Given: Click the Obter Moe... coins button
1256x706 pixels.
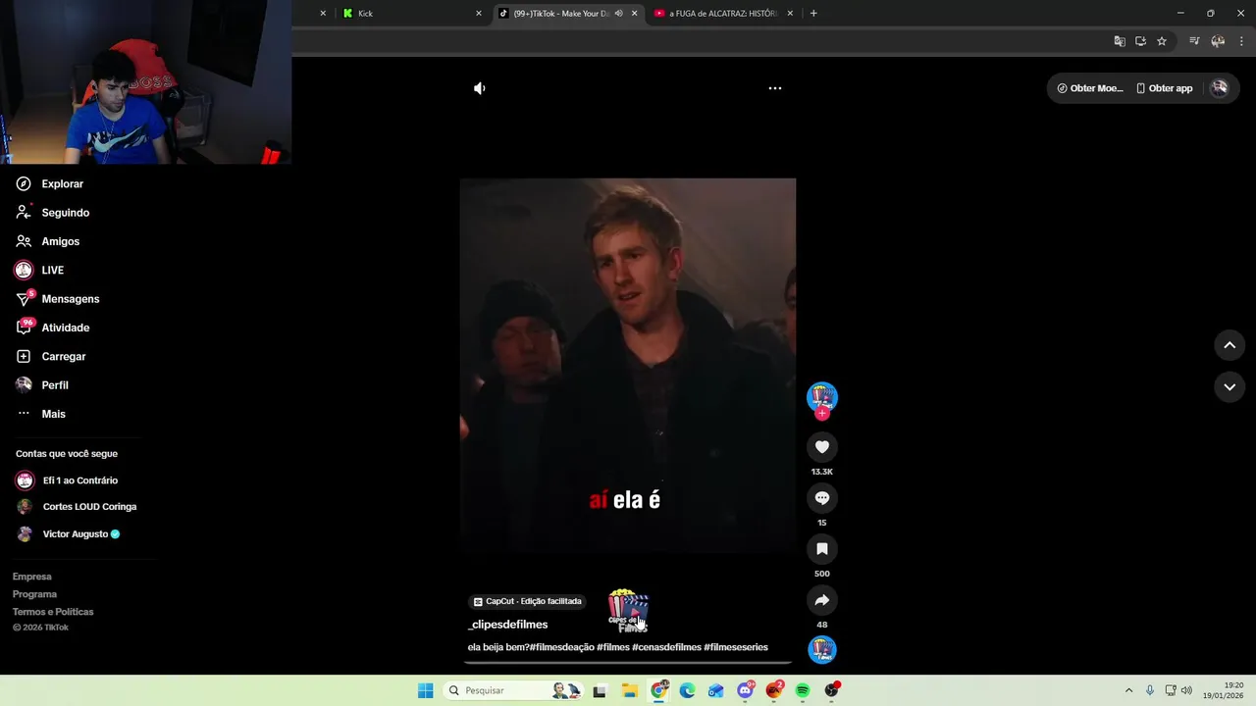Looking at the screenshot, I should click(x=1089, y=88).
